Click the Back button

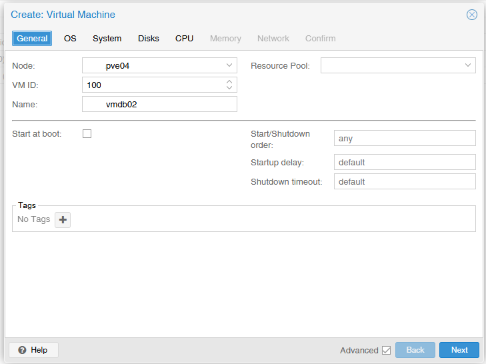[x=415, y=350]
